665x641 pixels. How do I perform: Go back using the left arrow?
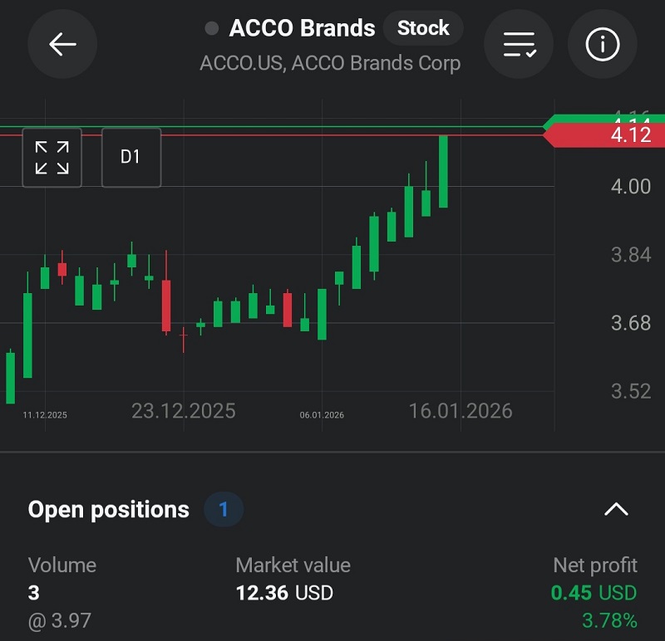click(x=62, y=44)
